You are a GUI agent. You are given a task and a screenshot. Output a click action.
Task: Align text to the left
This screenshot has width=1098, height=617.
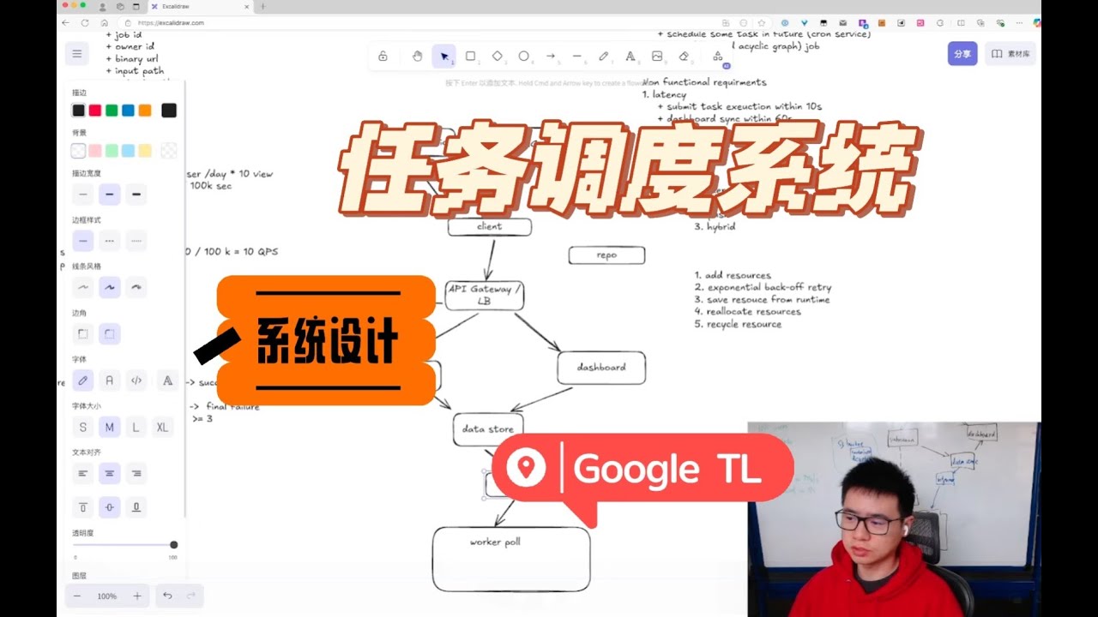(83, 473)
